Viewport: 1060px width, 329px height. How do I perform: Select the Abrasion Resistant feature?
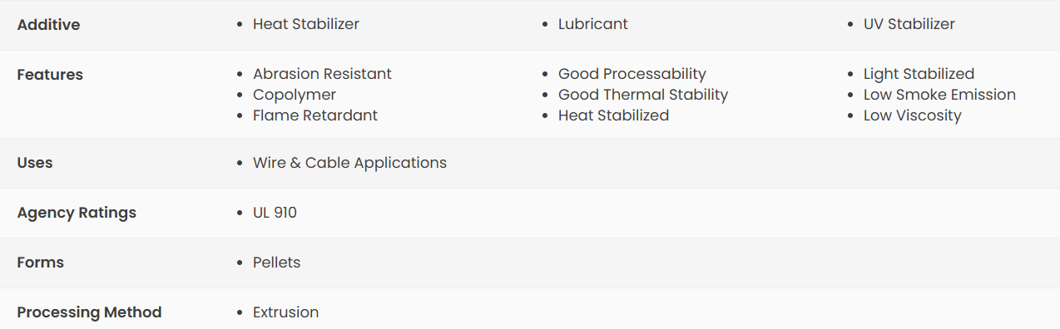point(322,74)
